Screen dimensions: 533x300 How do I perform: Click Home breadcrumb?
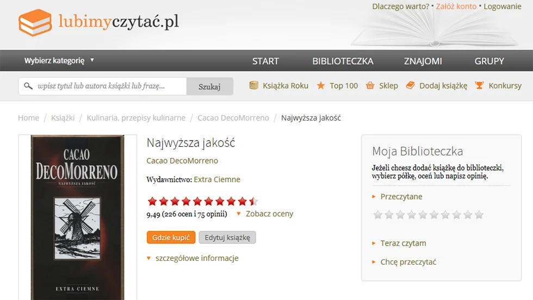click(28, 118)
